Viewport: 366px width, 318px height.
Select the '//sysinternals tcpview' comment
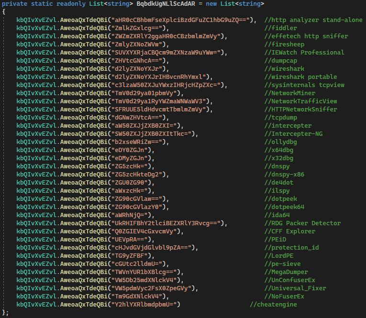tap(304, 85)
